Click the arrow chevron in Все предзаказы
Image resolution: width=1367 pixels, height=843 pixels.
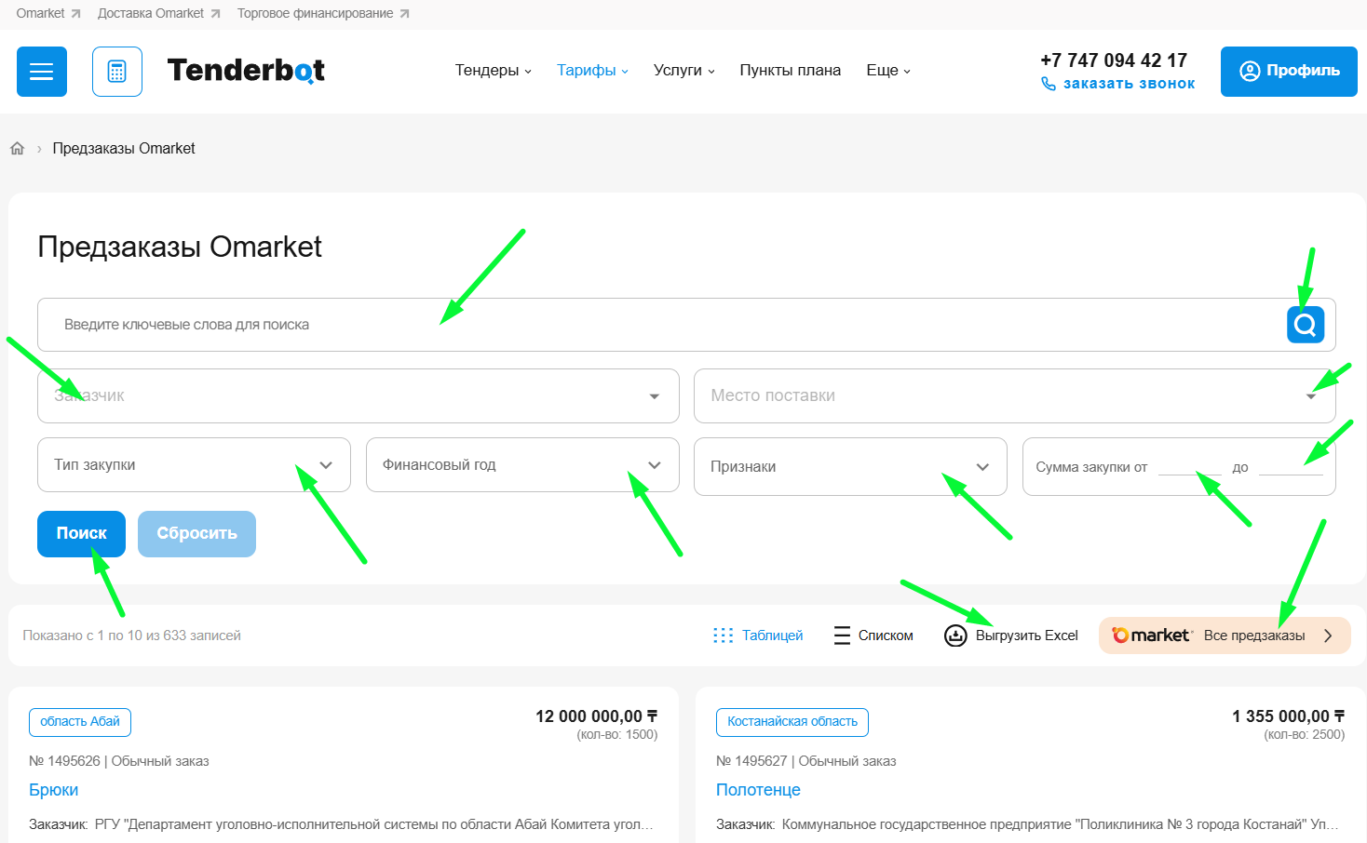(1329, 636)
